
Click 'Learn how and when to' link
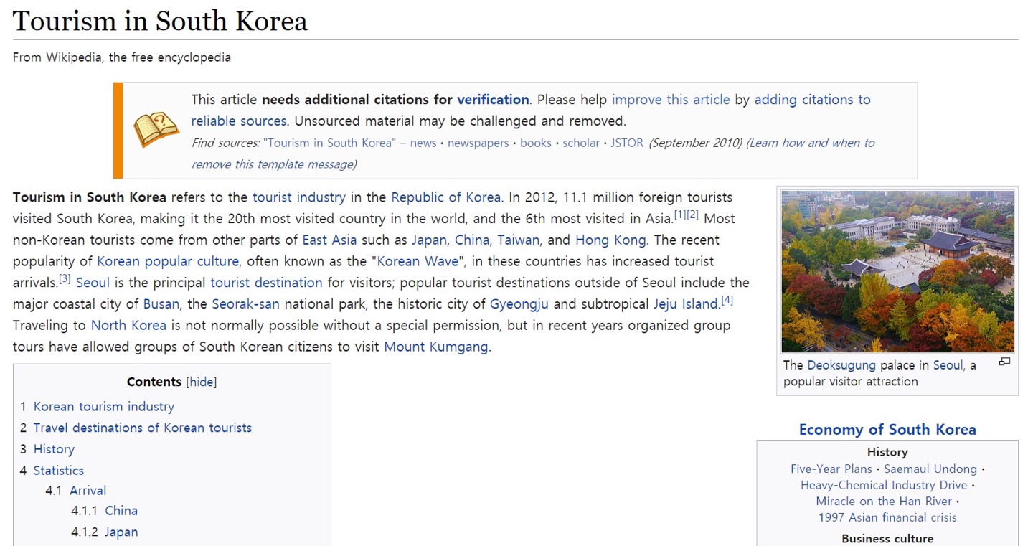[x=812, y=143]
